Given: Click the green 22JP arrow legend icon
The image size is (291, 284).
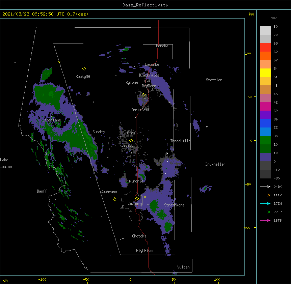Looking at the screenshot, I should pos(265,212).
